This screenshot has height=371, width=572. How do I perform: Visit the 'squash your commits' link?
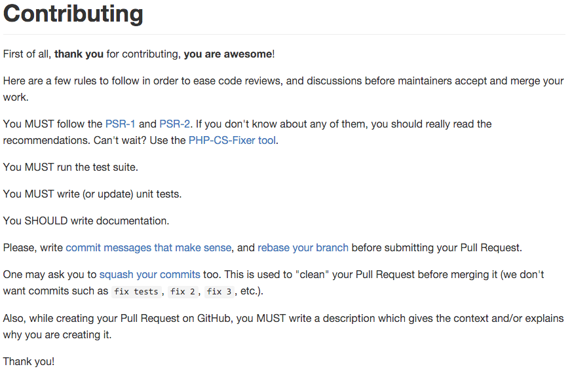click(149, 274)
